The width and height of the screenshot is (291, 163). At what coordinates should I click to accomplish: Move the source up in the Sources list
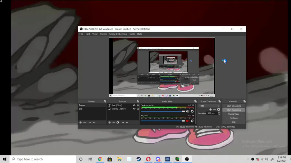pyautogui.click(x=123, y=122)
